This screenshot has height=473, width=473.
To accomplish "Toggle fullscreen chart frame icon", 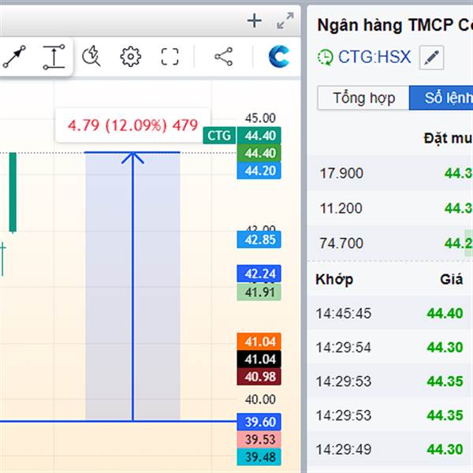I will tap(169, 57).
